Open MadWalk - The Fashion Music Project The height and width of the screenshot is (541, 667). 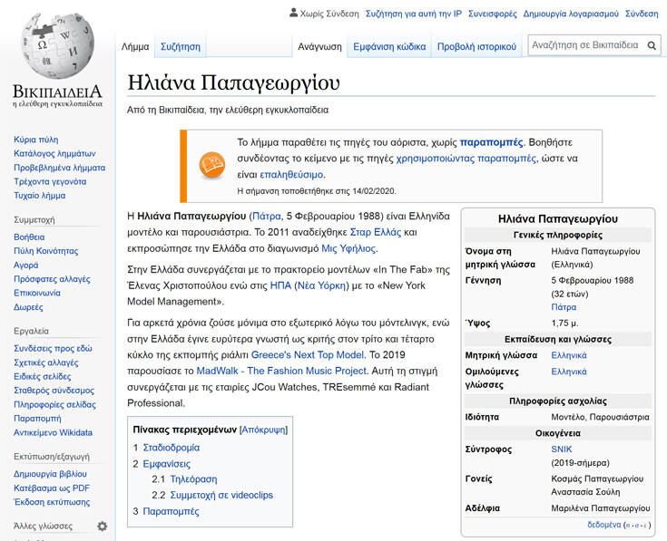tap(281, 372)
